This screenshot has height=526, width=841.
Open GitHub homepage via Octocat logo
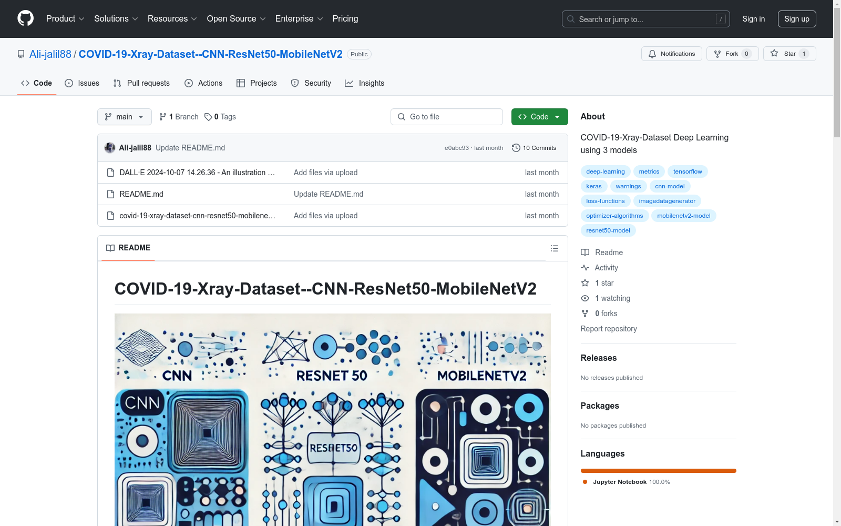pyautogui.click(x=25, y=18)
